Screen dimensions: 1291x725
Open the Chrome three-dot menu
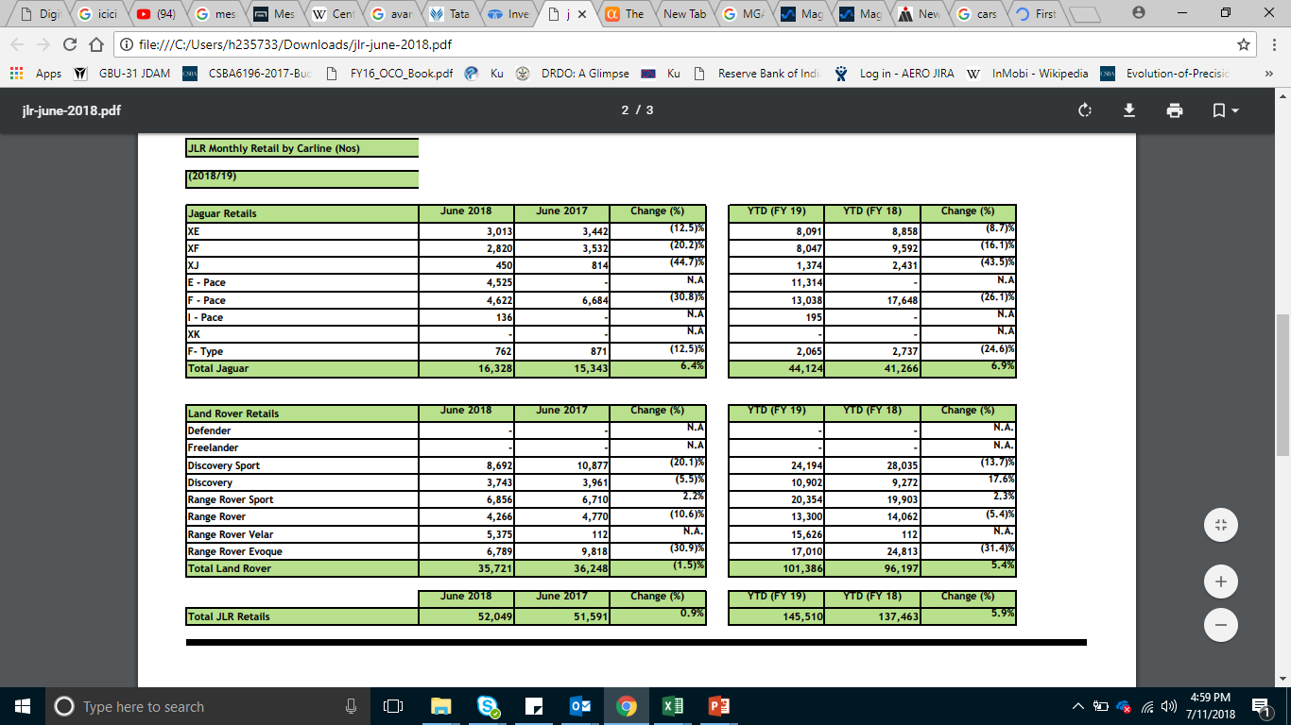coord(1272,44)
